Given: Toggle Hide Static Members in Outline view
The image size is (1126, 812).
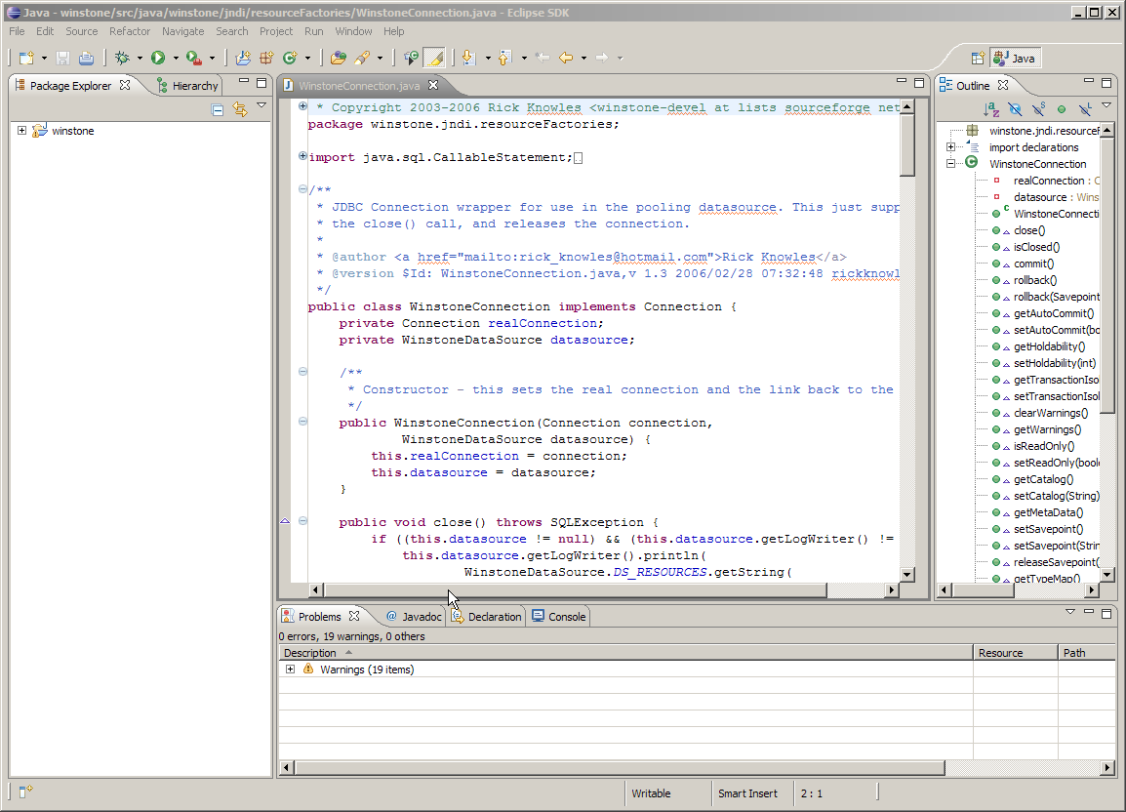Looking at the screenshot, I should [1037, 108].
